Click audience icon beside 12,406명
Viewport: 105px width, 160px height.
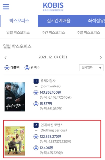[36, 148]
